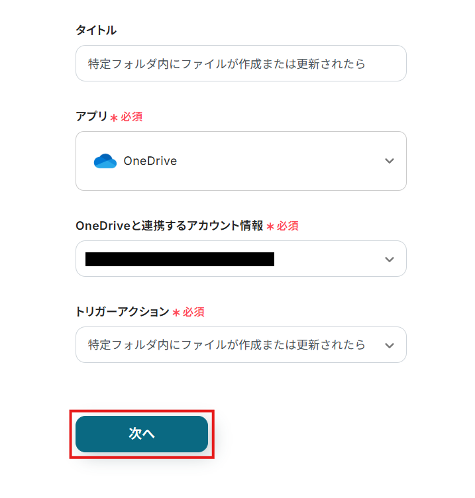
Task: Click the selected trigger action text
Action: coord(227,345)
